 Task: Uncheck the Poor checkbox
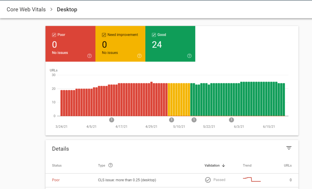point(54,35)
